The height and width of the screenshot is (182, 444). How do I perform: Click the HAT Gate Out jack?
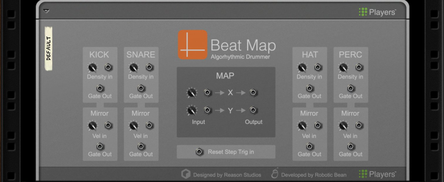(310, 88)
